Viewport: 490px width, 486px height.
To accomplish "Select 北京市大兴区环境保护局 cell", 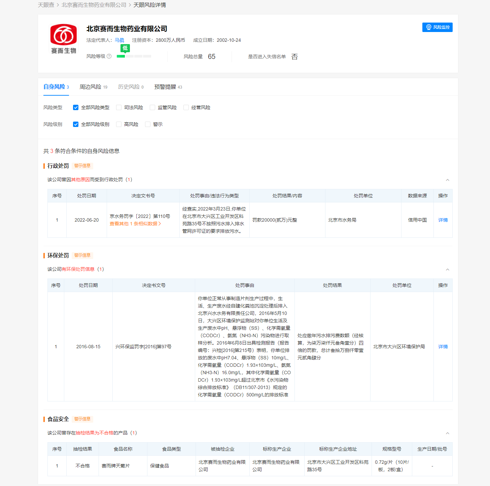I will click(x=402, y=347).
